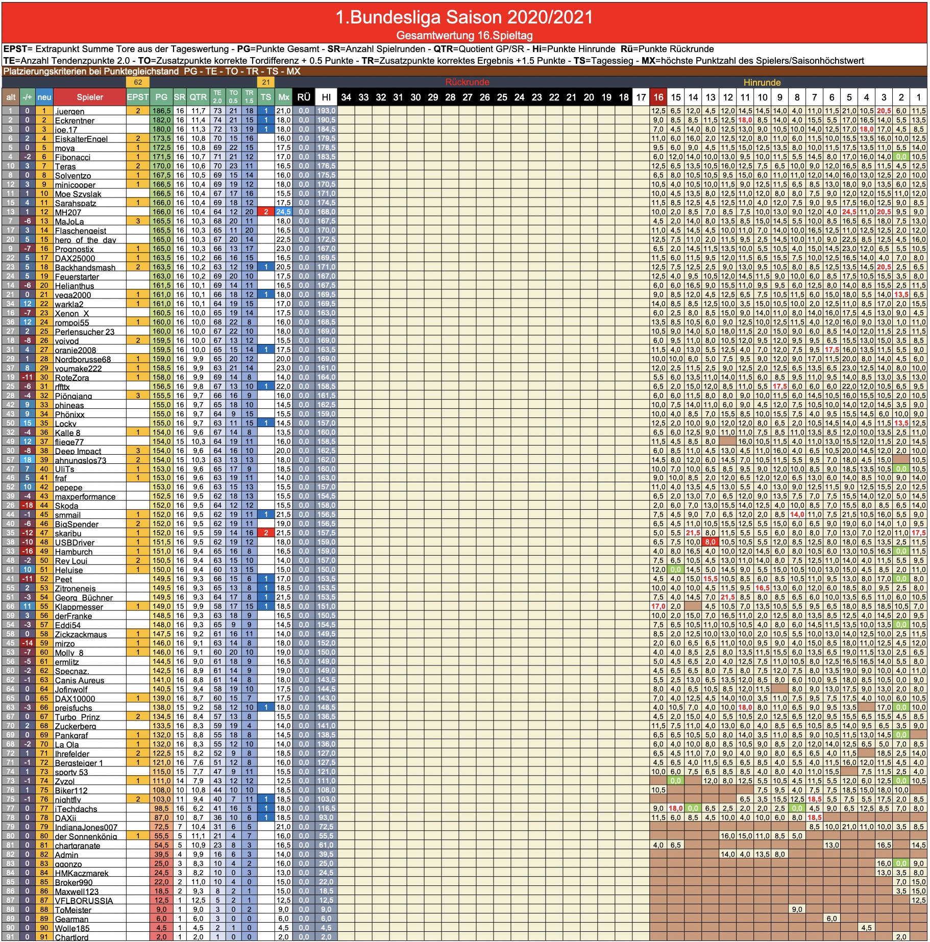Click the 'neu' column header
The height and width of the screenshot is (942, 930).
pyautogui.click(x=44, y=97)
